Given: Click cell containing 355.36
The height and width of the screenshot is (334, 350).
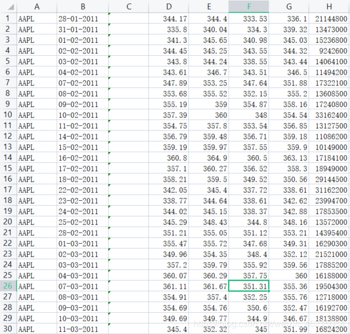Looking at the screenshot, I should (x=289, y=285).
